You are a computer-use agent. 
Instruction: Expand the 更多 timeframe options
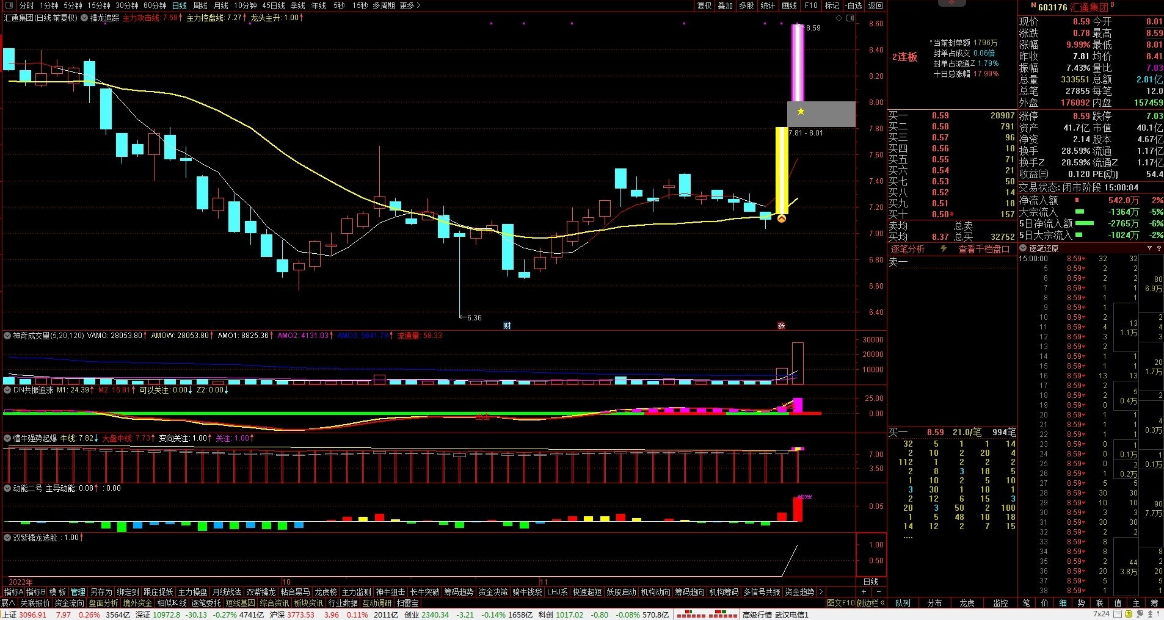click(410, 5)
